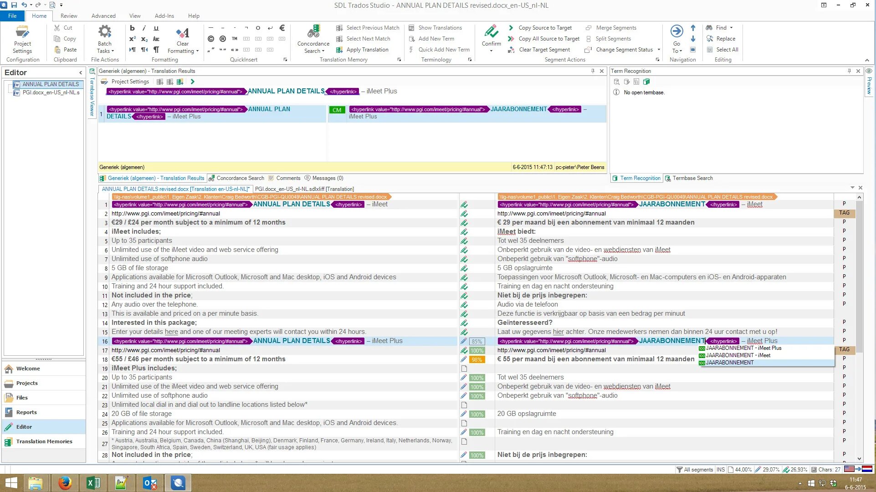The image size is (876, 492).
Task: Select PGI.docx file in the Editor tree
Action: (x=51, y=92)
